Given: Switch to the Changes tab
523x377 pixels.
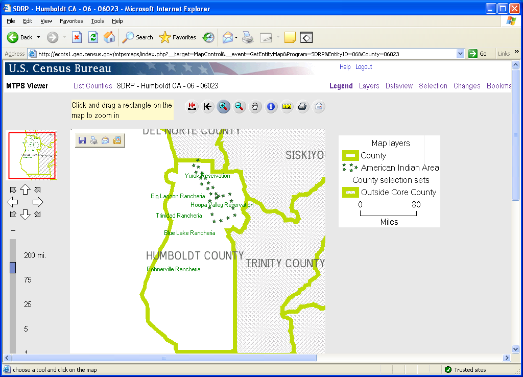Looking at the screenshot, I should pyautogui.click(x=467, y=86).
